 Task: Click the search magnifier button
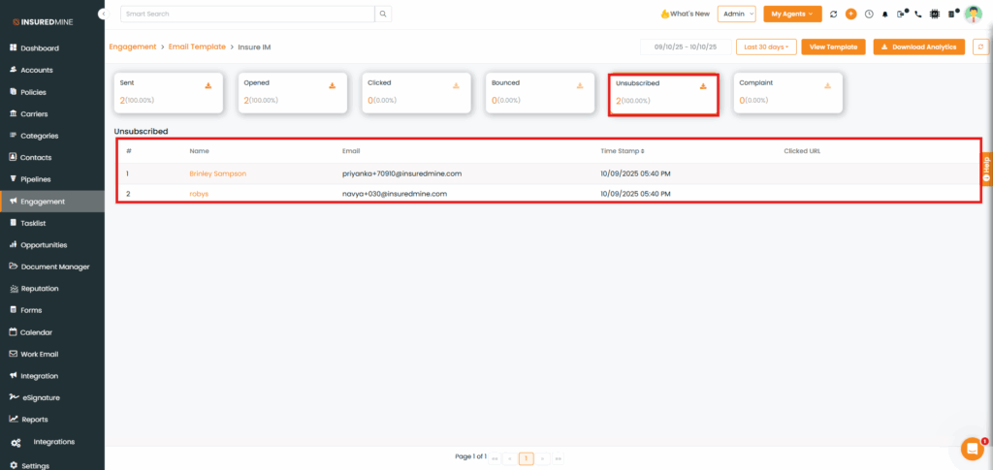[384, 15]
